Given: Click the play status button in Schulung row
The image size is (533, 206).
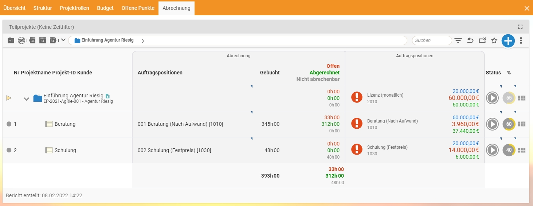Looking at the screenshot, I should click(x=492, y=150).
